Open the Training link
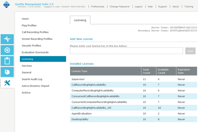 (x=189, y=7)
